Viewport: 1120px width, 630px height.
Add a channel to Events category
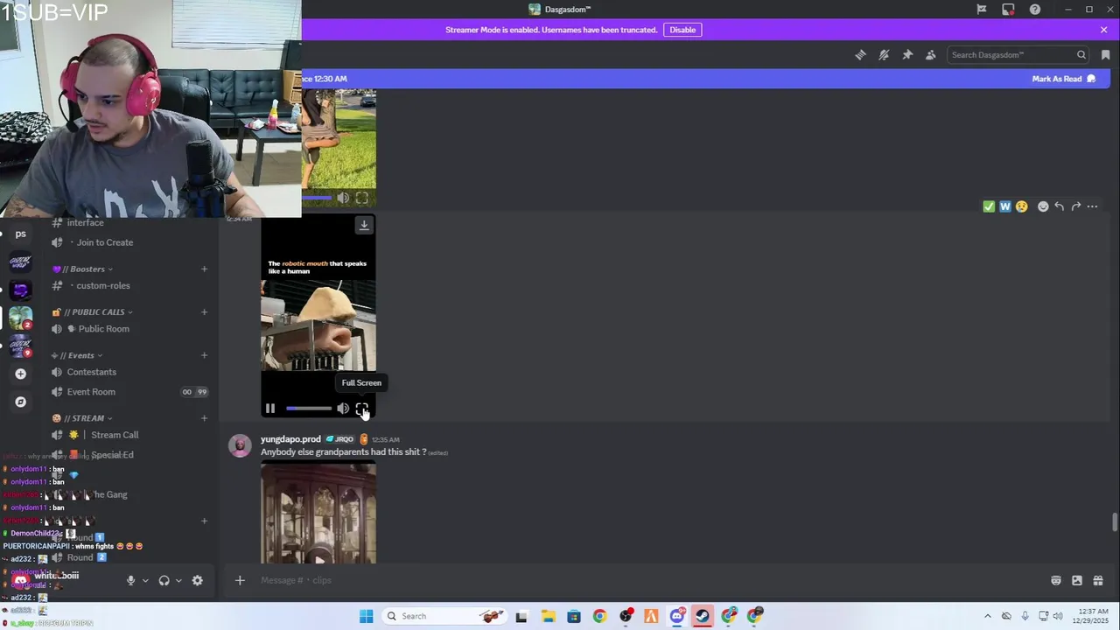(x=204, y=355)
